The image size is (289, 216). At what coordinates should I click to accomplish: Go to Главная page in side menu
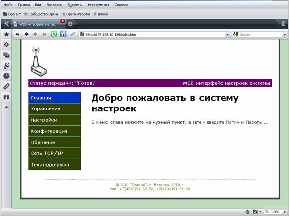[x=54, y=98]
